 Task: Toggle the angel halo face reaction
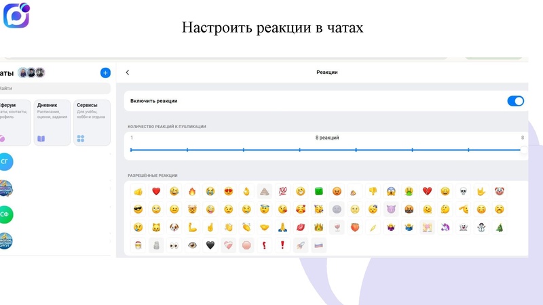click(265, 209)
